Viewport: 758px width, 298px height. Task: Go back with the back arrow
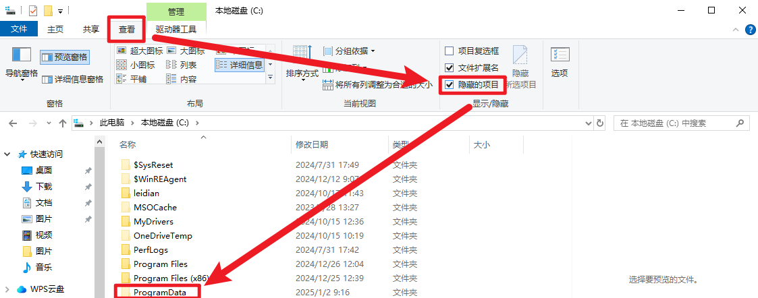tap(13, 123)
